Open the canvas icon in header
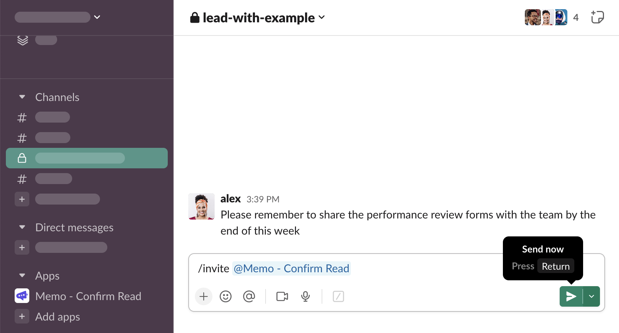This screenshot has width=619, height=333. [597, 17]
